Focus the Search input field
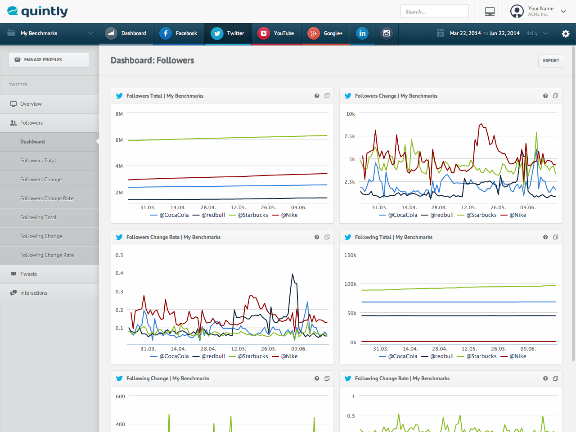The height and width of the screenshot is (432, 576). point(434,11)
